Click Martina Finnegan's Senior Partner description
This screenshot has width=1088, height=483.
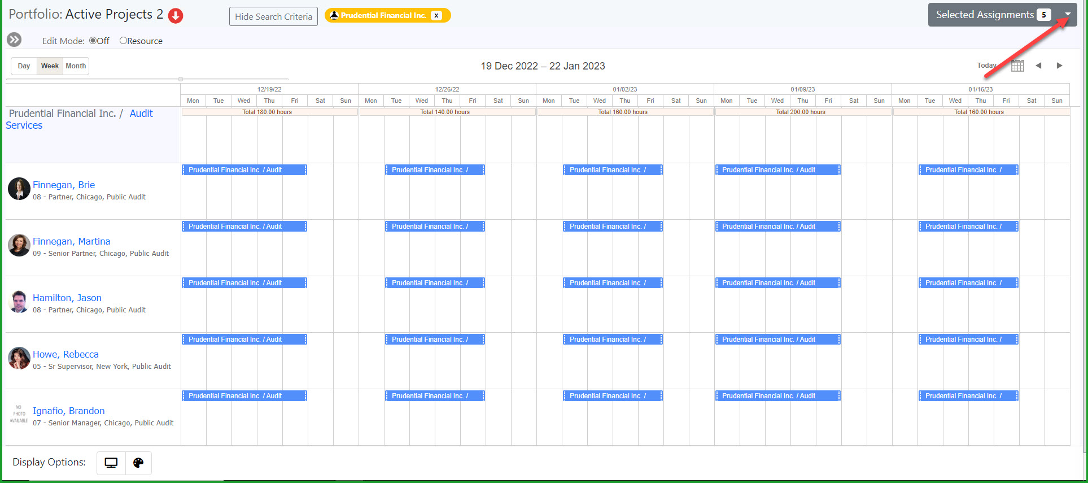101,254
